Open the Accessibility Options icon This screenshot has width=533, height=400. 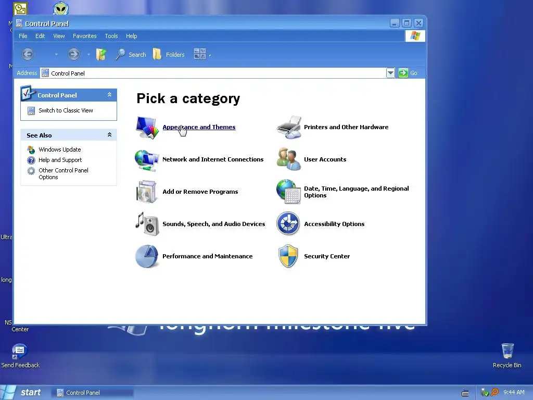[x=288, y=223]
